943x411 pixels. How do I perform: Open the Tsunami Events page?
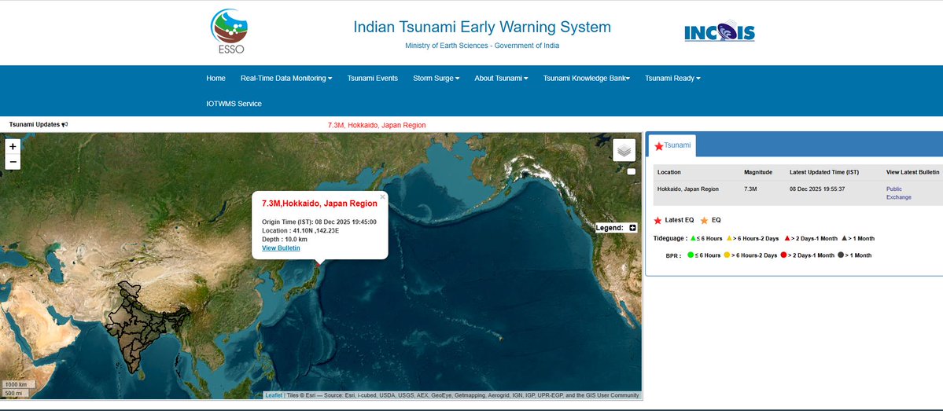(372, 78)
